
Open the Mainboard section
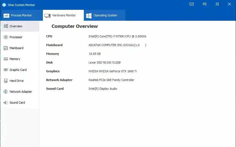[x=20, y=48]
